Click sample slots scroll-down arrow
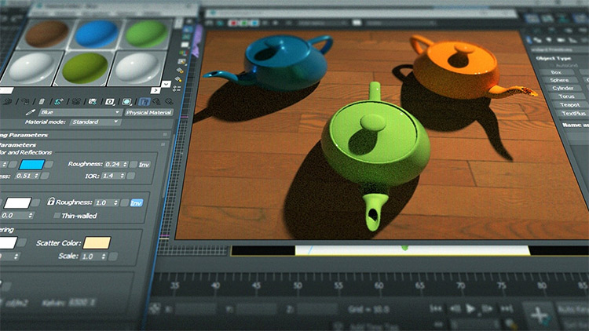The image size is (589, 331). click(x=166, y=84)
